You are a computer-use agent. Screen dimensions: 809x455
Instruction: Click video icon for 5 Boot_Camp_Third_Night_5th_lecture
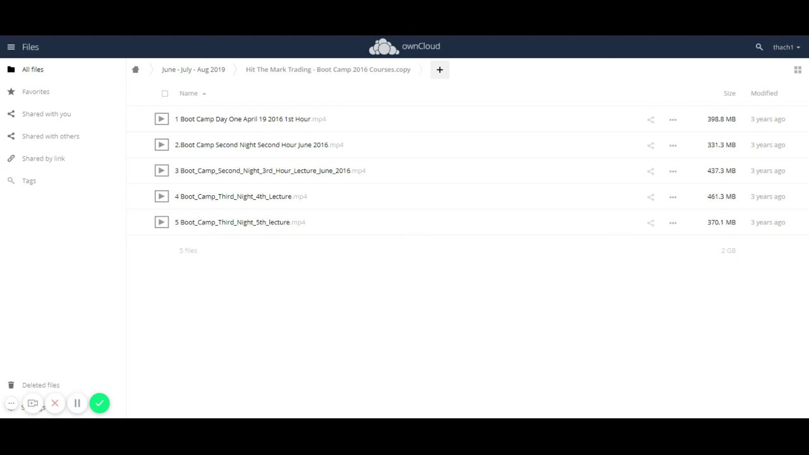click(x=162, y=222)
